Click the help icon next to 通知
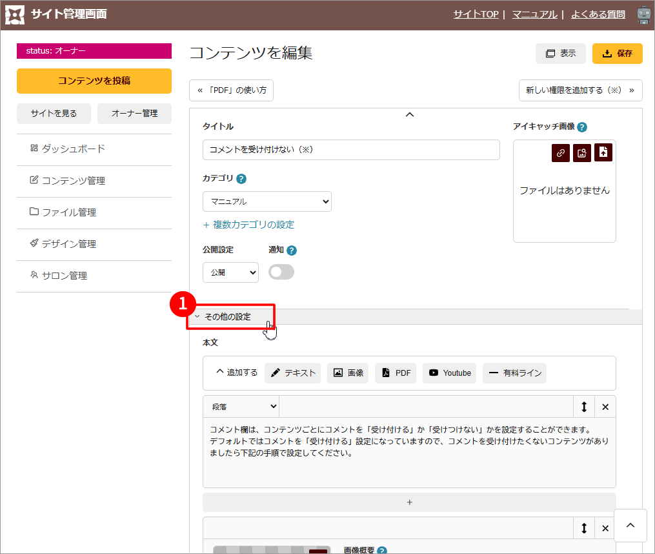Image resolution: width=655 pixels, height=554 pixels. (x=292, y=251)
